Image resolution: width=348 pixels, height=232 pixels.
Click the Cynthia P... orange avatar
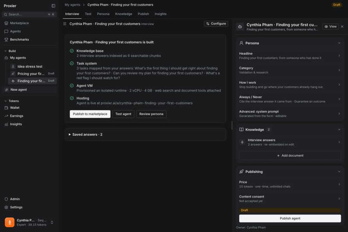click(9, 222)
